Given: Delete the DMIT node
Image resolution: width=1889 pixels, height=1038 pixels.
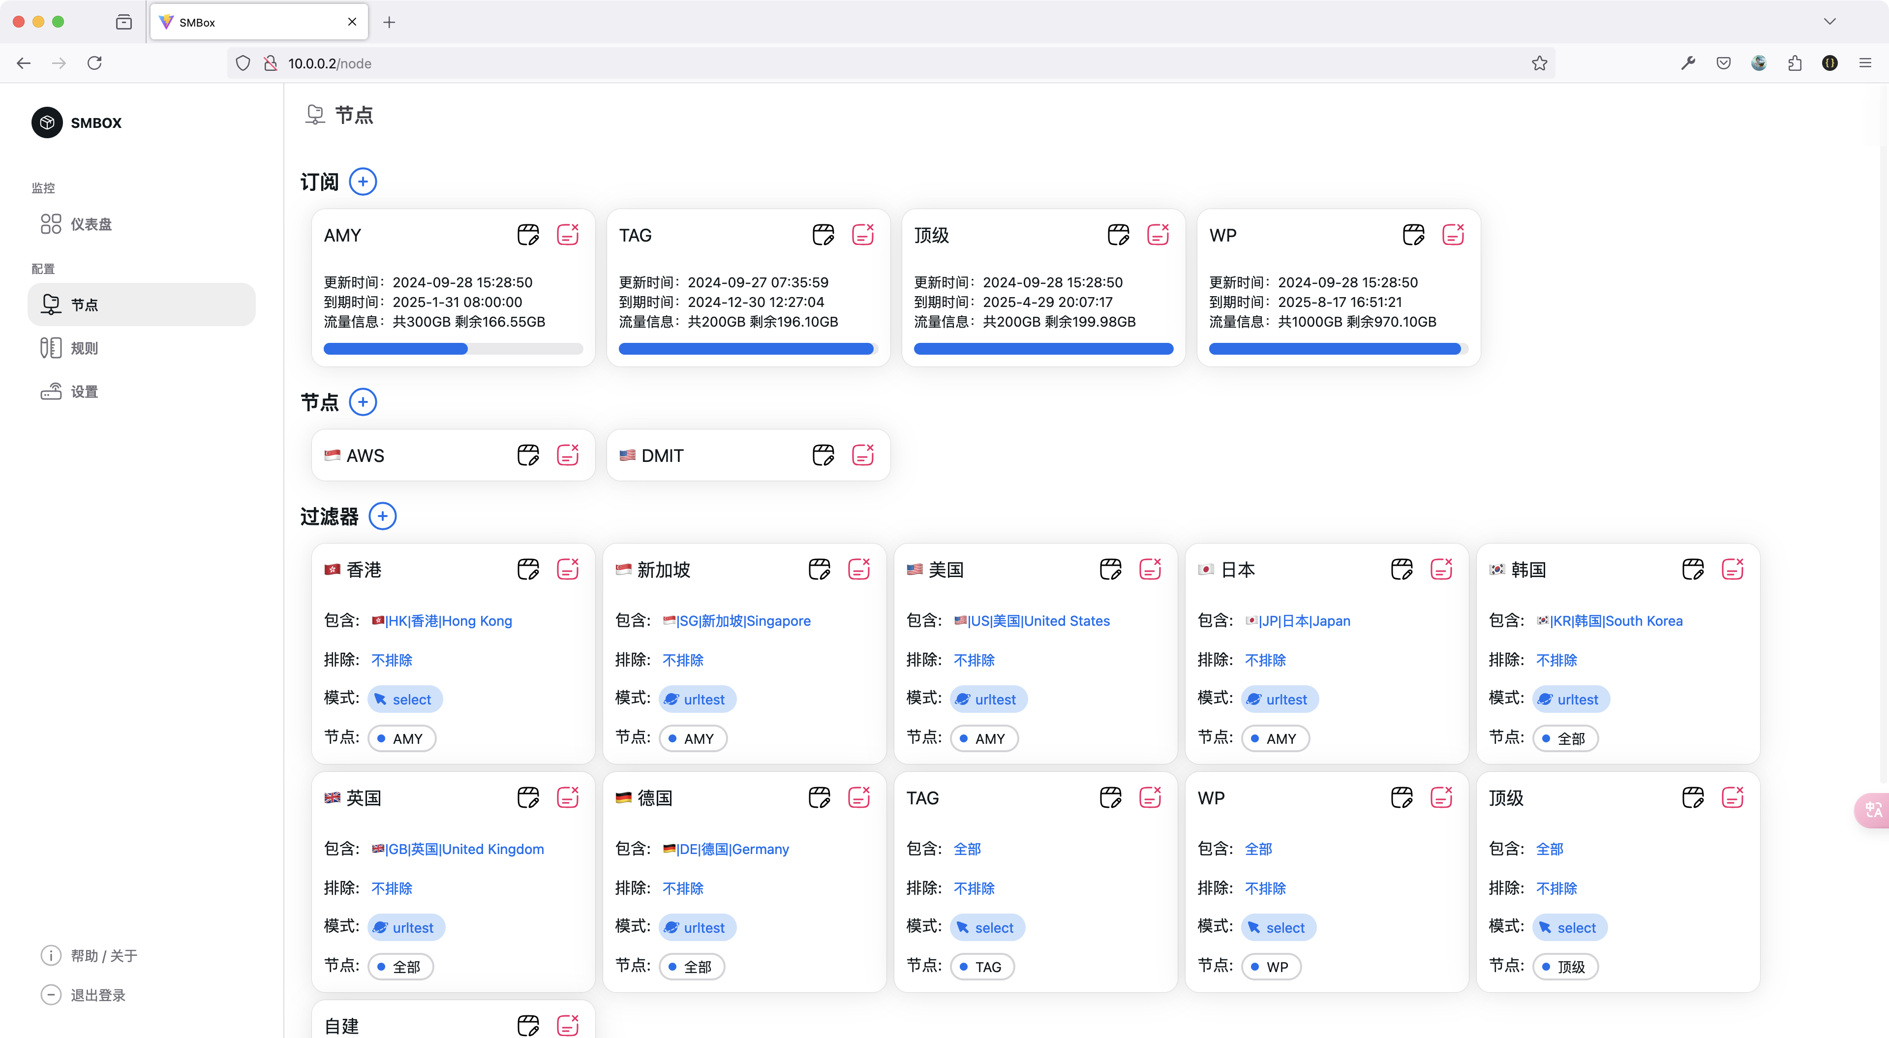Looking at the screenshot, I should point(863,455).
